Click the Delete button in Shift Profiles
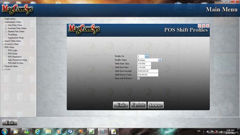The width and height of the screenshot is (240, 135). [x=156, y=105]
